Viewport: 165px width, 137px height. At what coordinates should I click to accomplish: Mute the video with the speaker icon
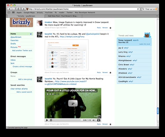94,120
